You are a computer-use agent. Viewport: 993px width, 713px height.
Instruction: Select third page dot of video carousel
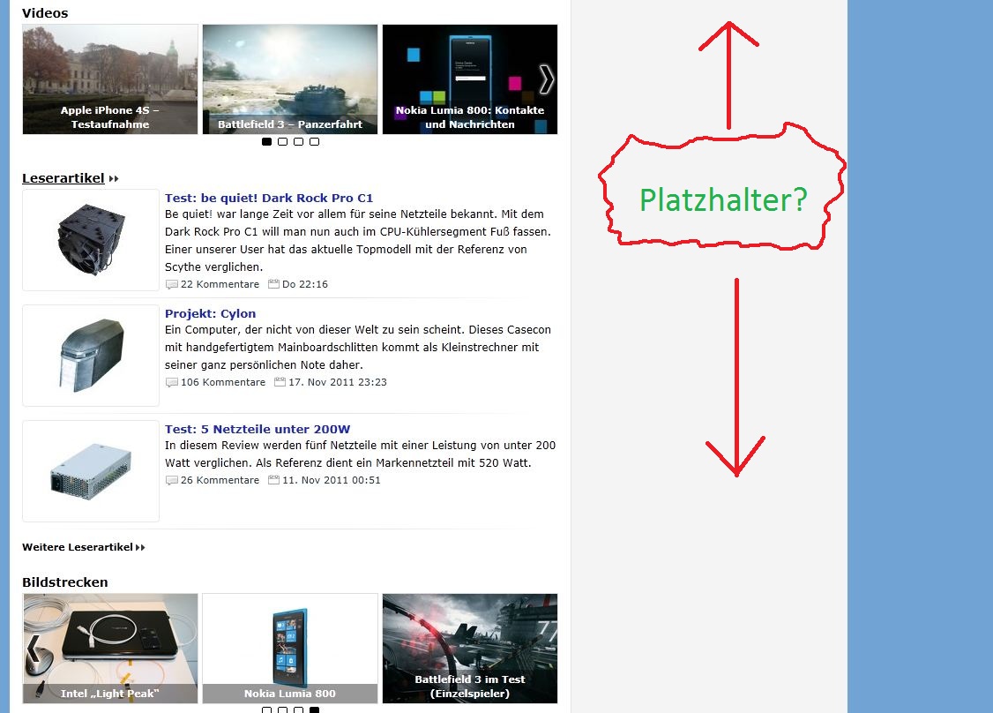point(298,141)
